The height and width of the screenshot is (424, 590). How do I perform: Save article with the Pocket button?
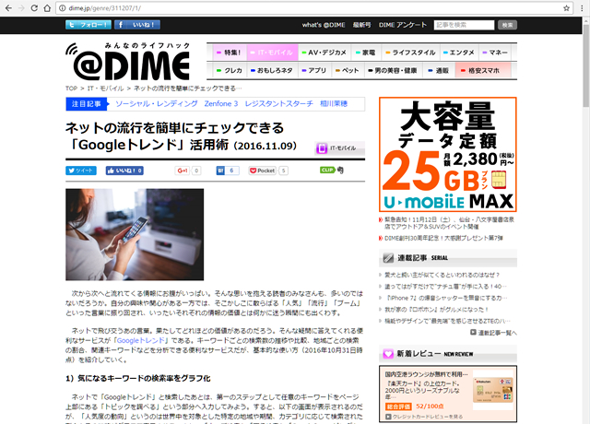263,171
